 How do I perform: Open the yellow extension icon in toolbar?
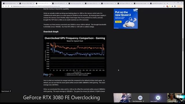click(x=170, y=6)
